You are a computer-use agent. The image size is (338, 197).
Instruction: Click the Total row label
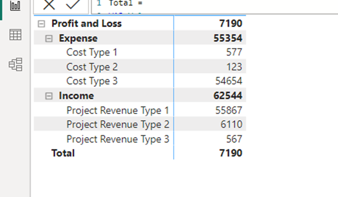click(63, 153)
